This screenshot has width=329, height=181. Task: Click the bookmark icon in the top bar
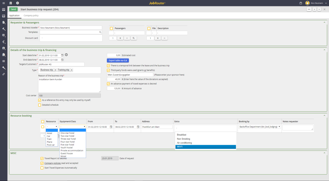point(11,3)
